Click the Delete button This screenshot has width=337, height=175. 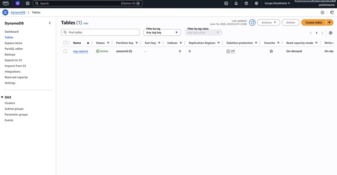tap(291, 22)
